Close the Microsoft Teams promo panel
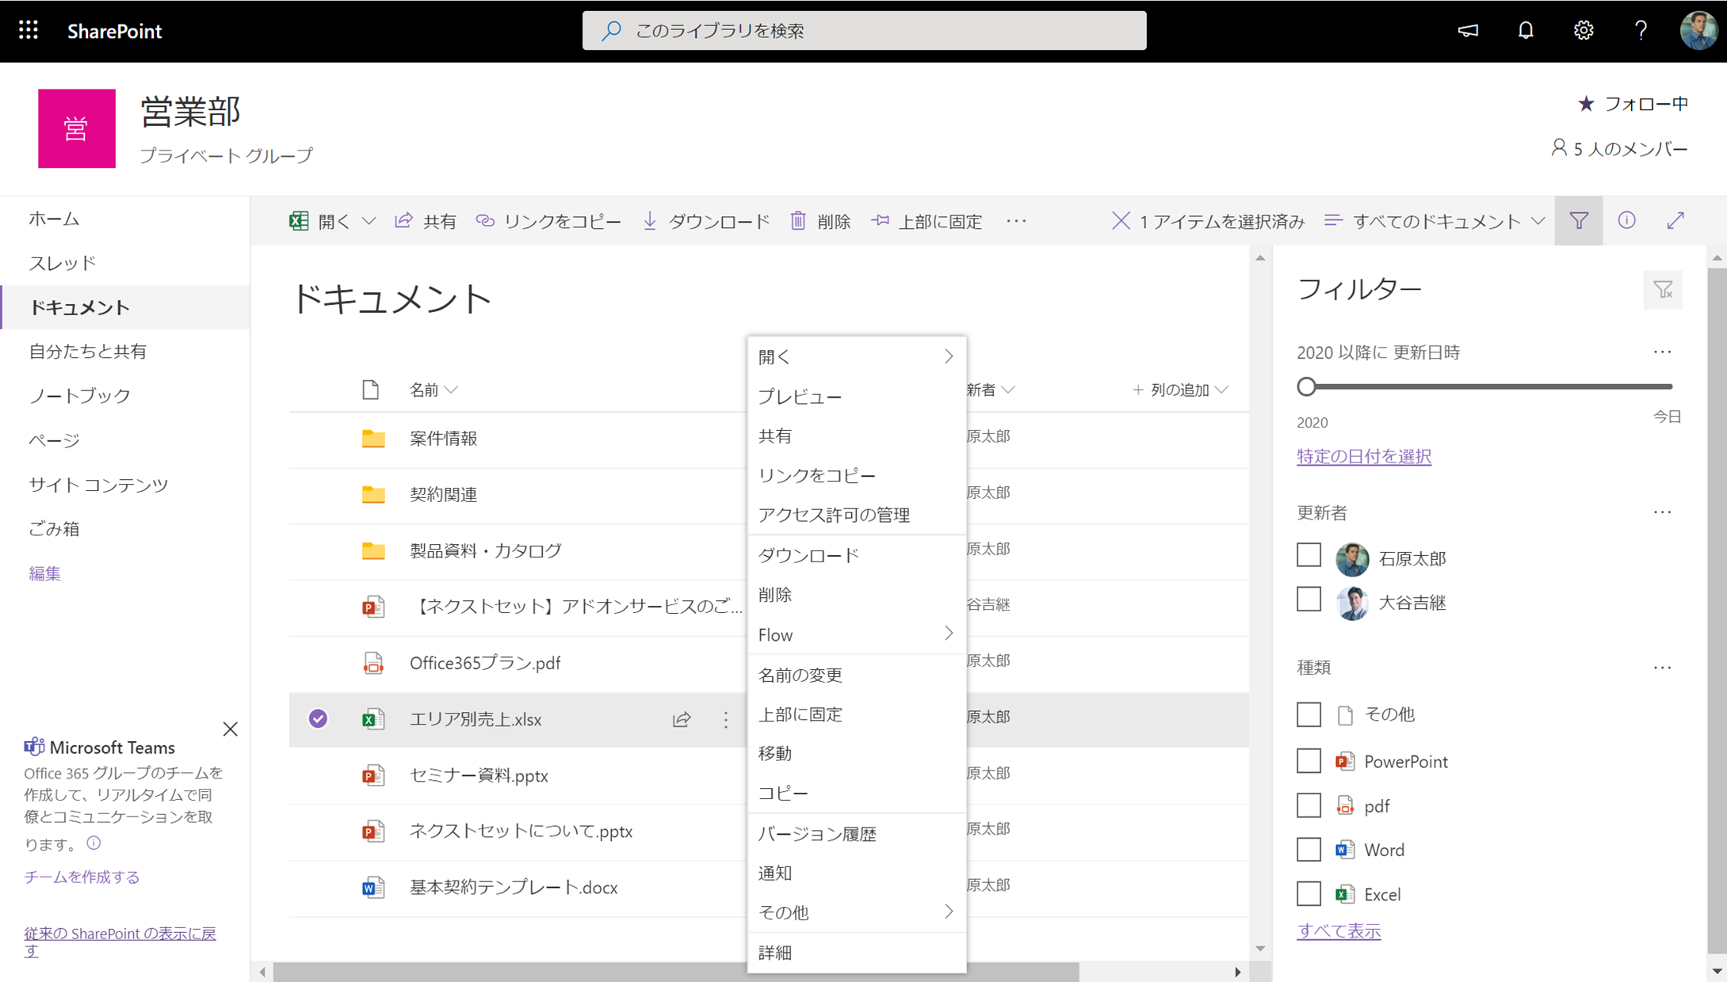1727x982 pixels. pyautogui.click(x=231, y=729)
